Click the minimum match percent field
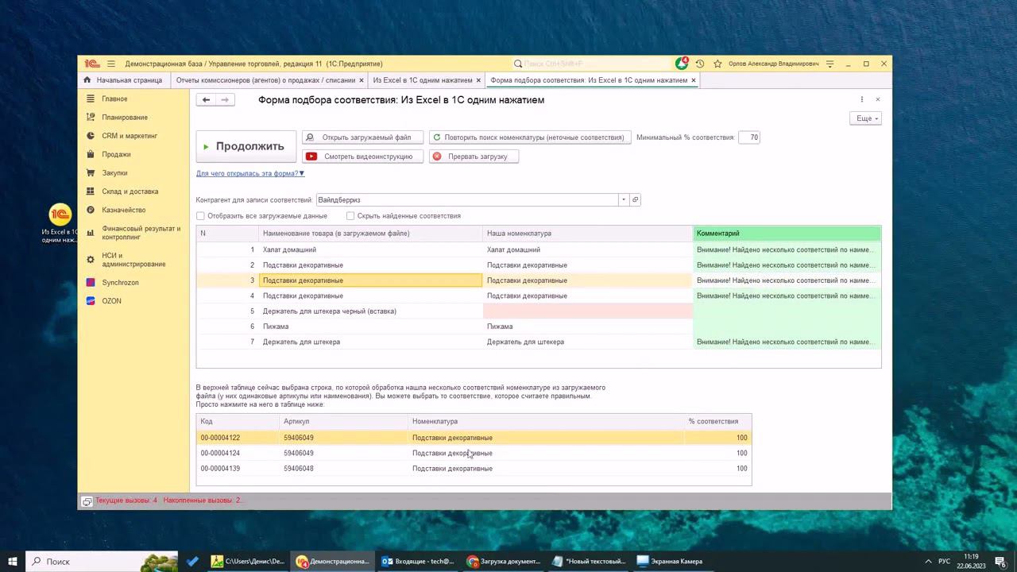1017x572 pixels. point(749,137)
